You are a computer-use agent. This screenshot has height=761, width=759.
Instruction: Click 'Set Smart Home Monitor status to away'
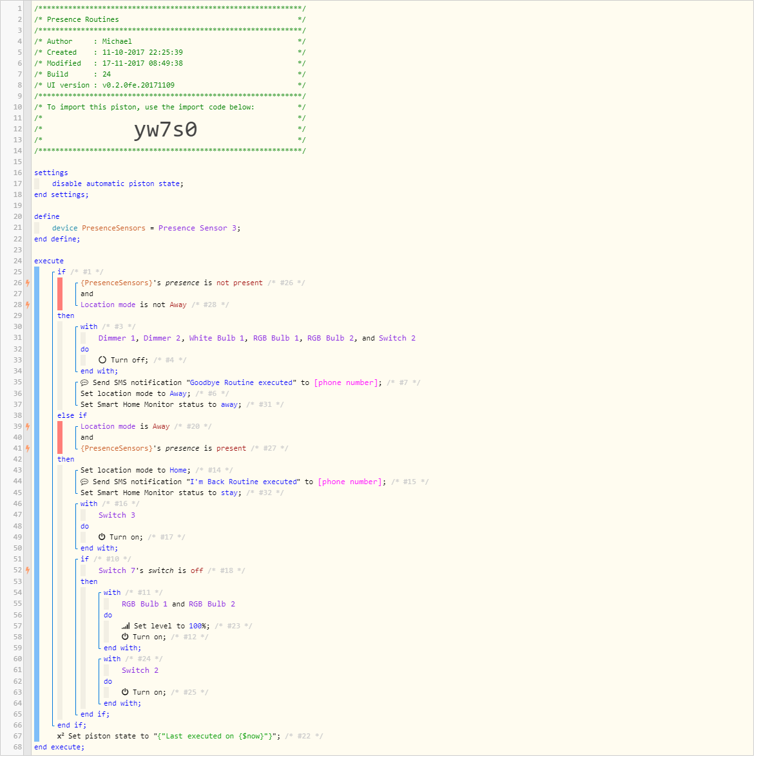pos(161,406)
